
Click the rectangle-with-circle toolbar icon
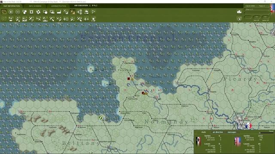pyautogui.click(x=45, y=12)
